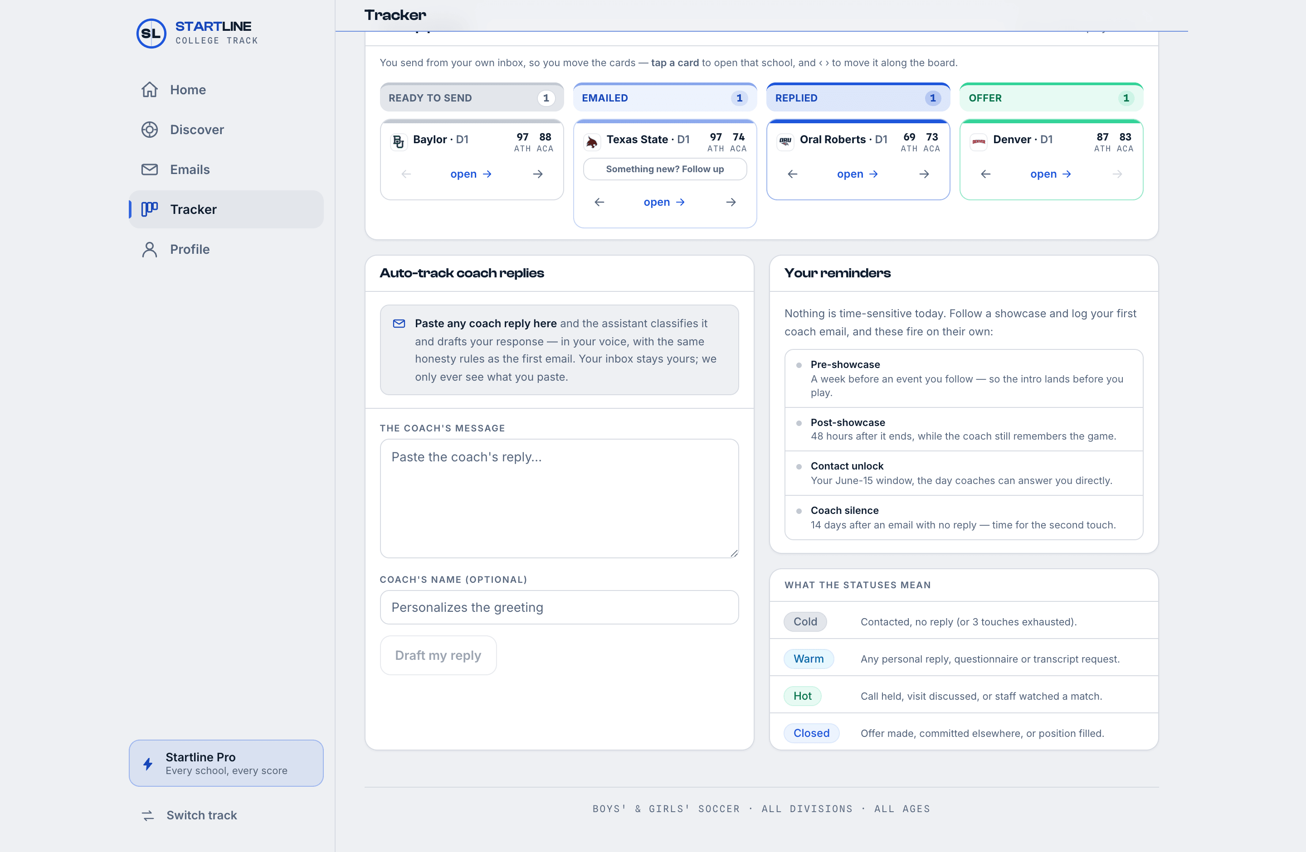Click the Tracker board icon

point(149,209)
